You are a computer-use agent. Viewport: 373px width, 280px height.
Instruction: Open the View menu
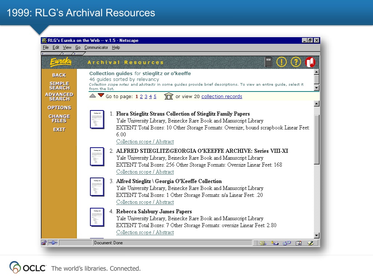click(67, 47)
